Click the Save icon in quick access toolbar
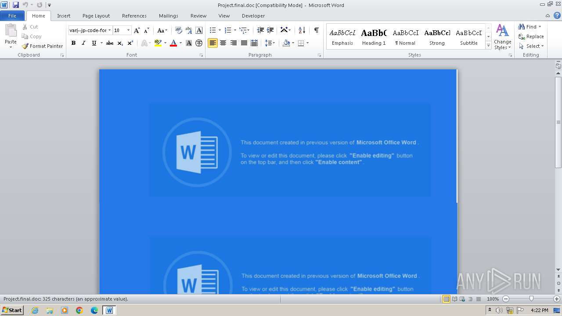 click(x=16, y=5)
